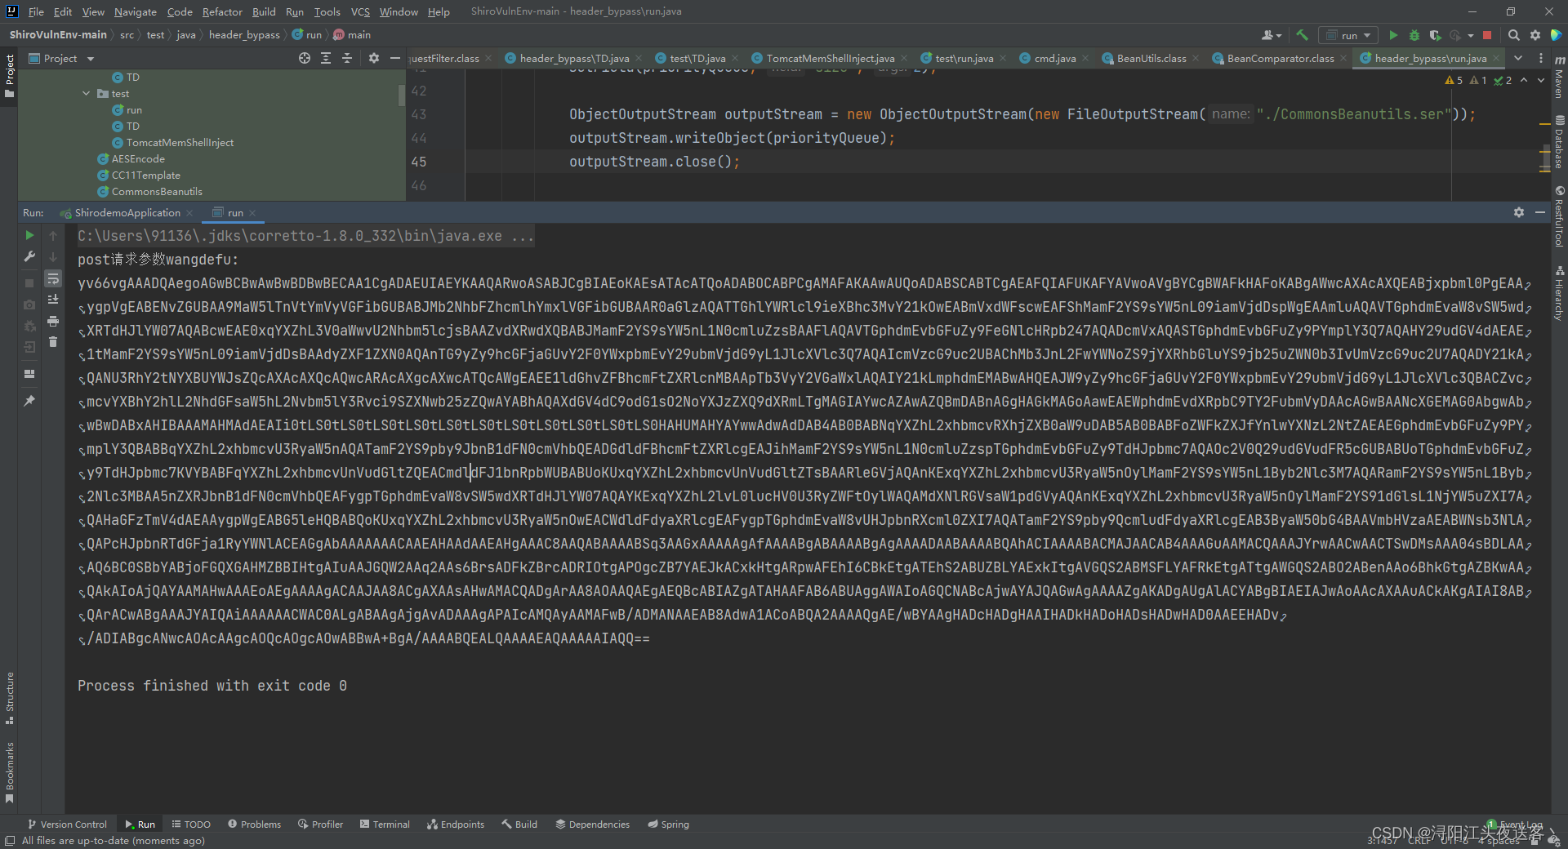Image resolution: width=1568 pixels, height=849 pixels.
Task: Collapse all in Project panel
Action: pyautogui.click(x=347, y=58)
